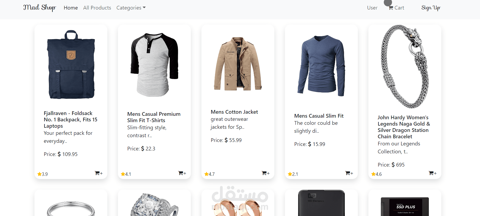
Task: Open the Fjallraven backpack product image
Action: [x=71, y=65]
